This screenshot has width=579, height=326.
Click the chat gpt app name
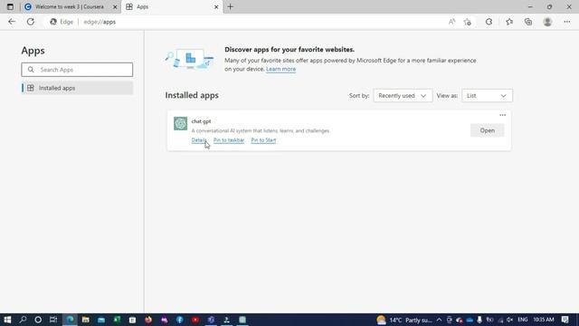click(201, 121)
